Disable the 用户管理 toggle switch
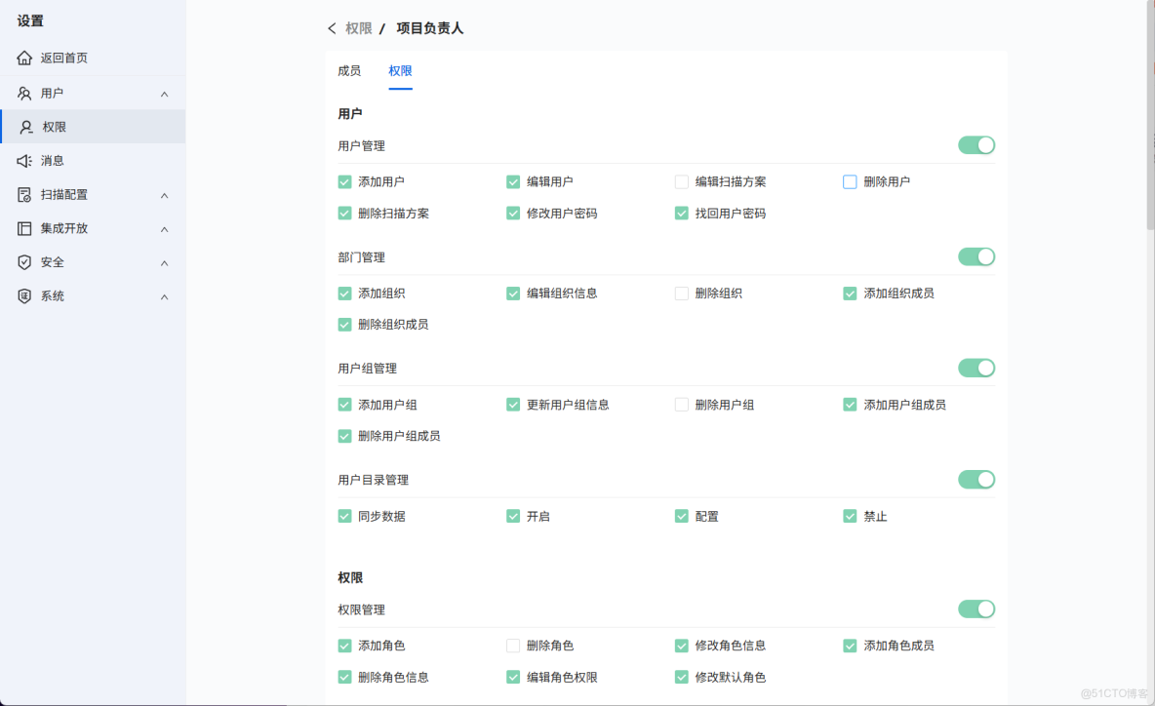 pos(976,144)
